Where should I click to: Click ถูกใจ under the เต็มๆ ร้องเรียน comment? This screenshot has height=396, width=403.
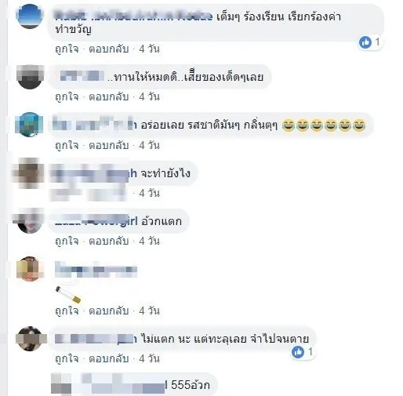(67, 49)
